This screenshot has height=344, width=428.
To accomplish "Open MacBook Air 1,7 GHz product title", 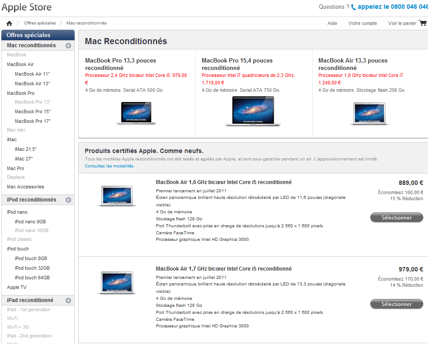I will point(224,269).
